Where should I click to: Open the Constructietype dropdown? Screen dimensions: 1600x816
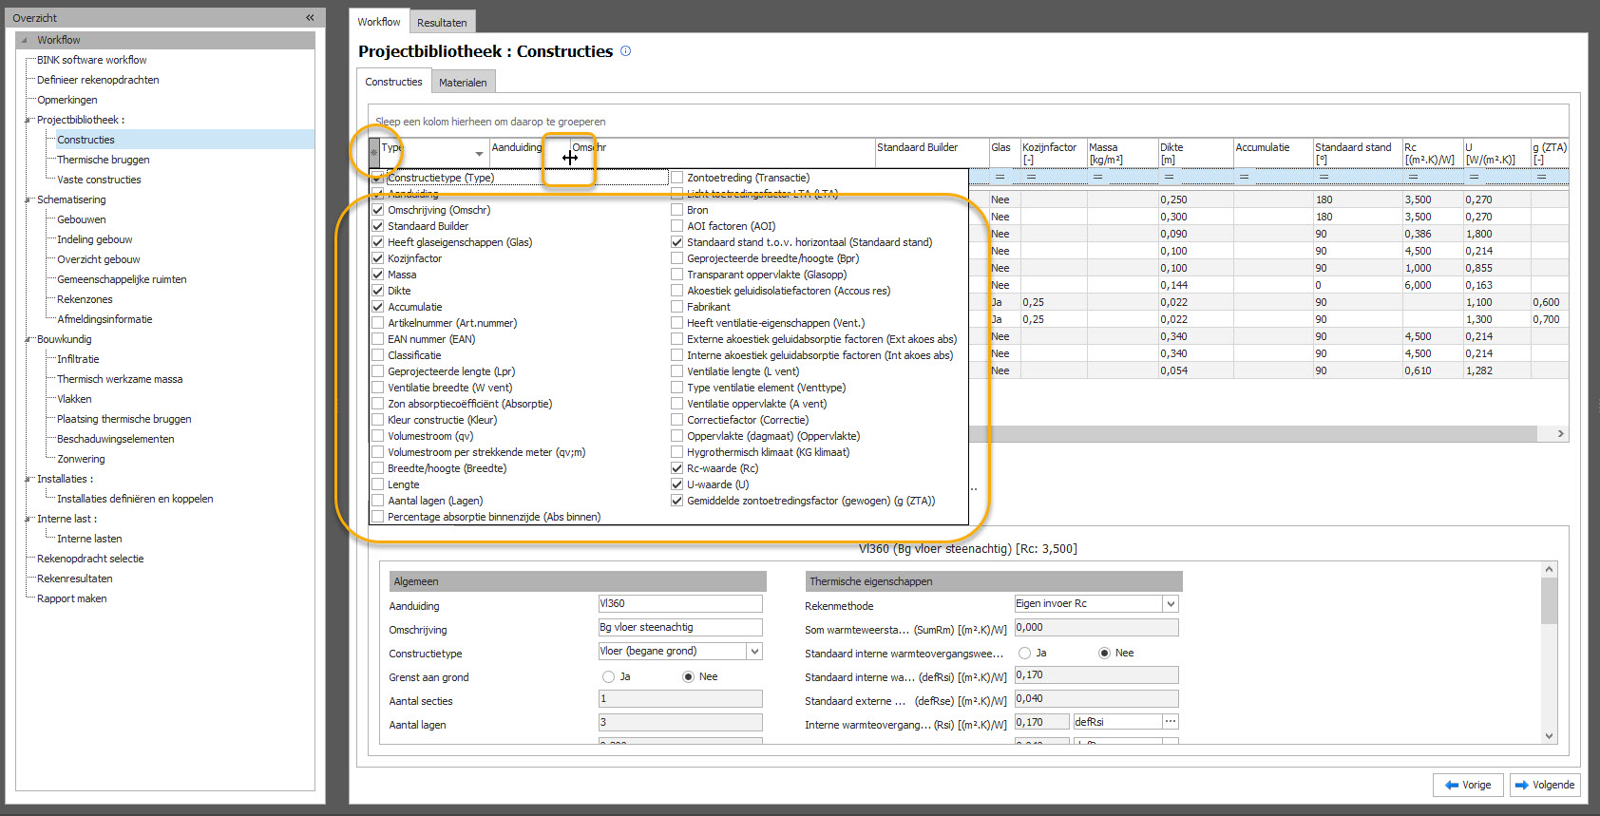(754, 652)
